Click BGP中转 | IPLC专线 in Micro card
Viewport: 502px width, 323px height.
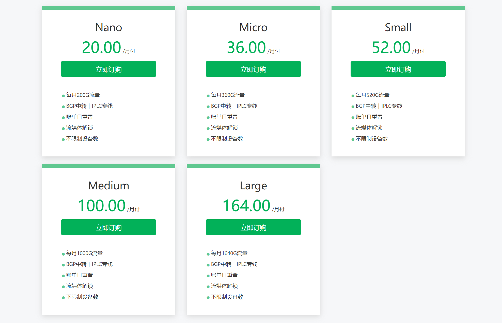234,106
